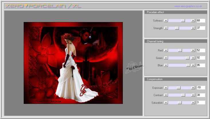210x119 pixels.
Task: Increase Blue channel with right arrow
Action: 193,65
